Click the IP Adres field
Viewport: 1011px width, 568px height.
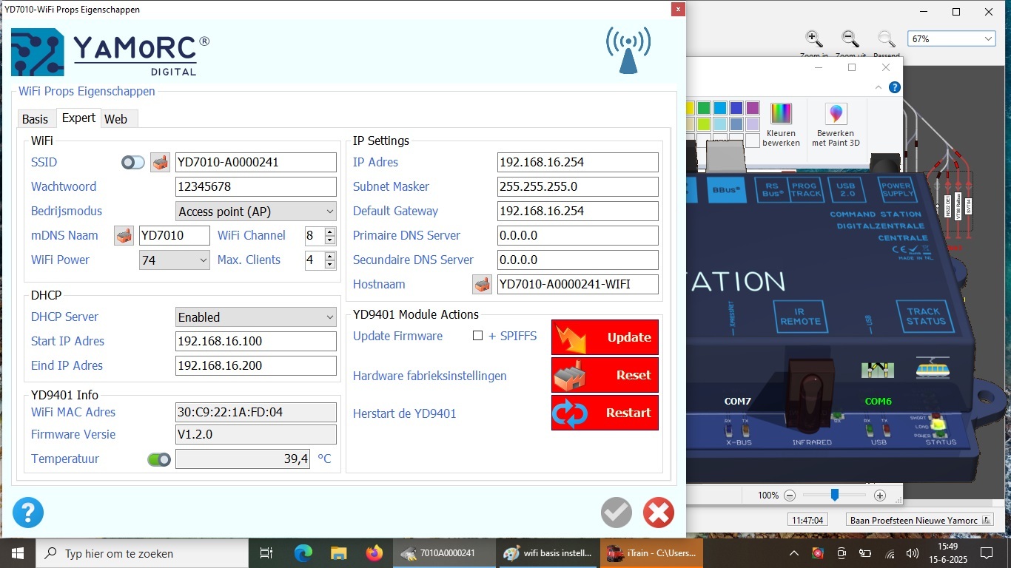(x=578, y=162)
